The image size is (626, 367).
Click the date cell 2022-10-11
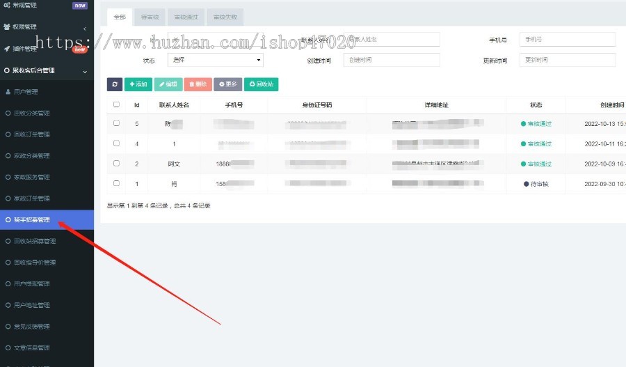(x=605, y=144)
